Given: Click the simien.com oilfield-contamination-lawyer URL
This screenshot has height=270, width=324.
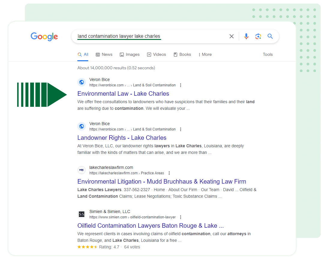Looking at the screenshot, I should coord(133,217).
